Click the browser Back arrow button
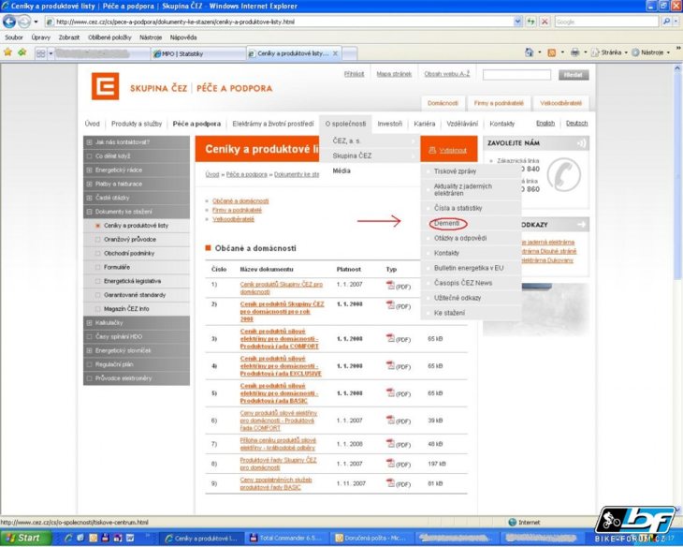The image size is (683, 547). [9, 22]
